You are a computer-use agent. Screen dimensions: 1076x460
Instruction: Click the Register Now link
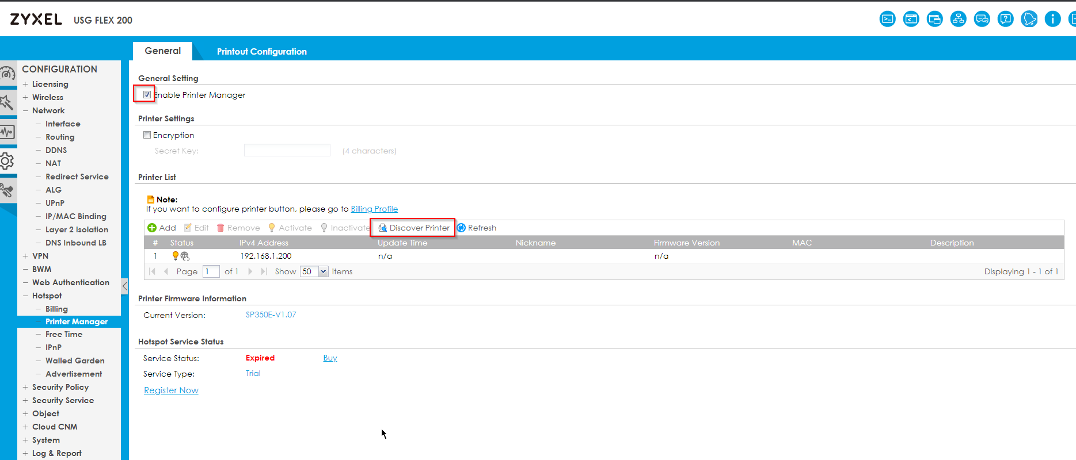[x=171, y=390]
